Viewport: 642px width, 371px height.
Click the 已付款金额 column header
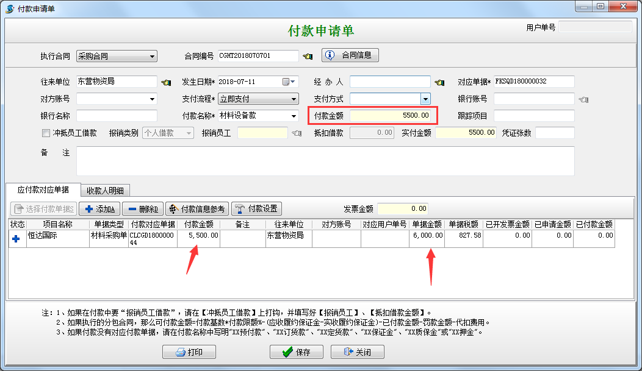pyautogui.click(x=594, y=224)
